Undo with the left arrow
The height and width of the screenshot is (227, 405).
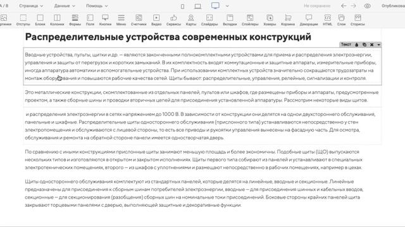[x=344, y=6]
